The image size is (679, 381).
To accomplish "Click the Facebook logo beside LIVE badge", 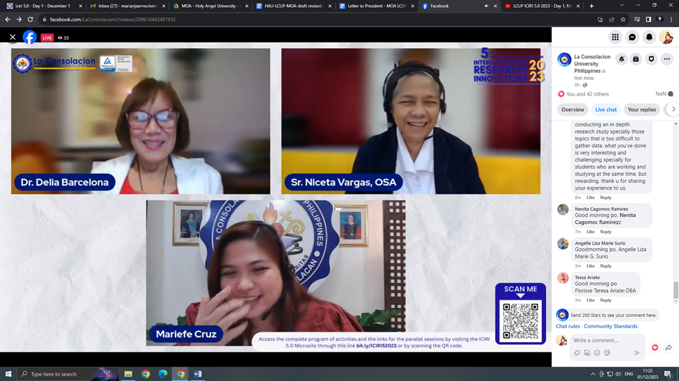I will tap(29, 38).
